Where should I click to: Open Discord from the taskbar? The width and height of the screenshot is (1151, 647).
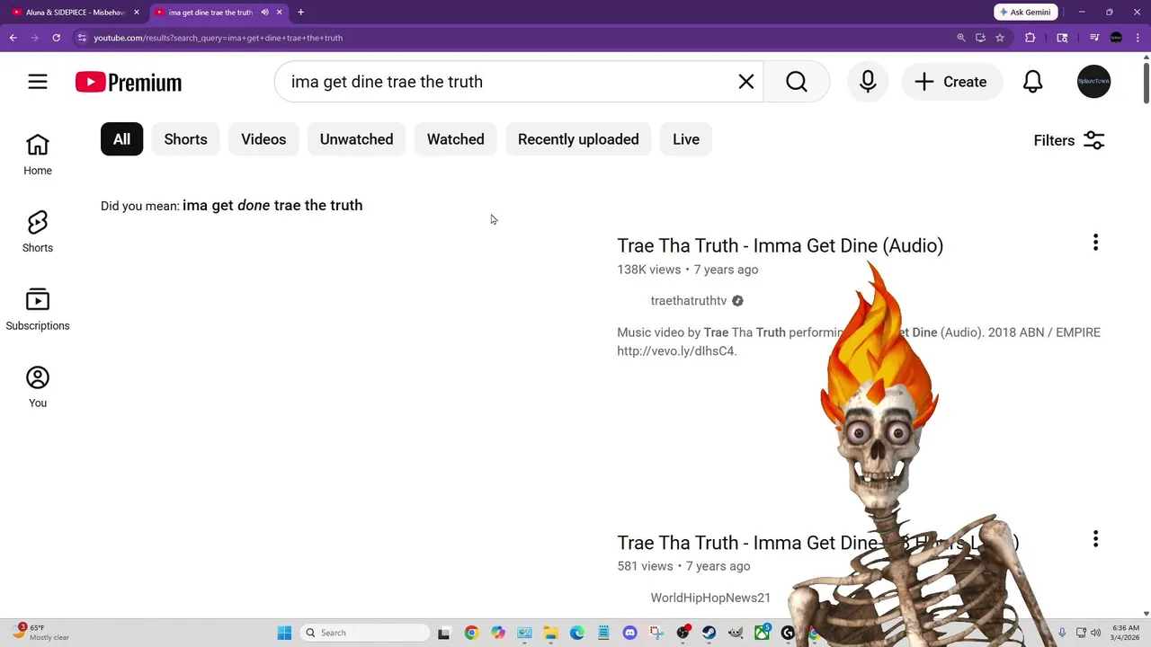[629, 633]
